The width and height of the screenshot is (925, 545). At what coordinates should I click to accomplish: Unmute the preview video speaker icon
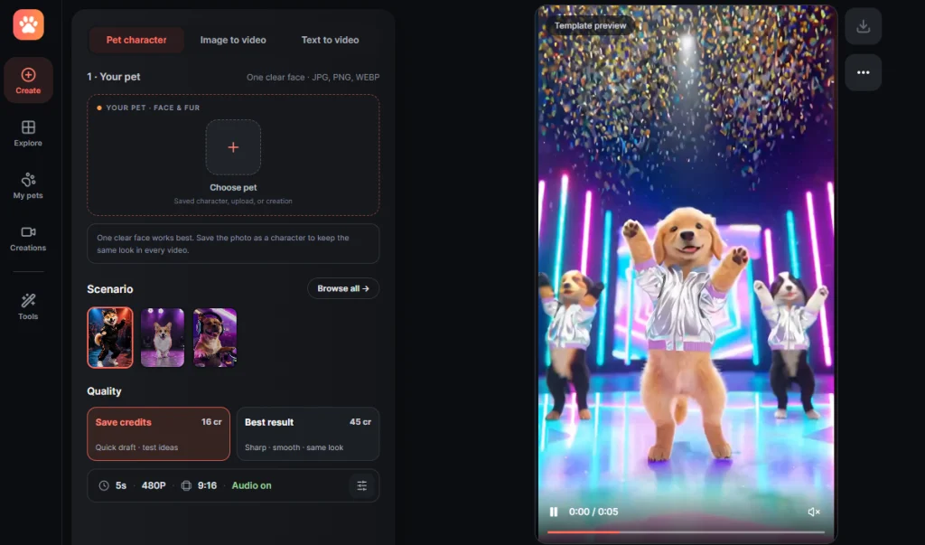[x=814, y=512]
